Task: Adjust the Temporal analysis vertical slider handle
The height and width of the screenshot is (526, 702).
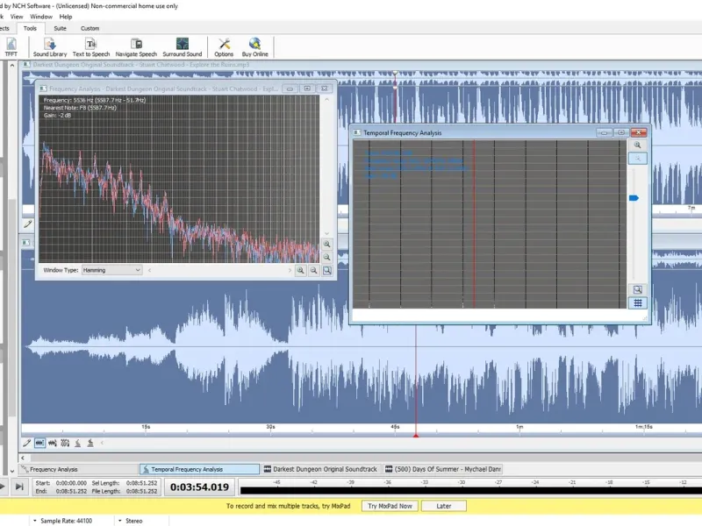Action: [634, 198]
